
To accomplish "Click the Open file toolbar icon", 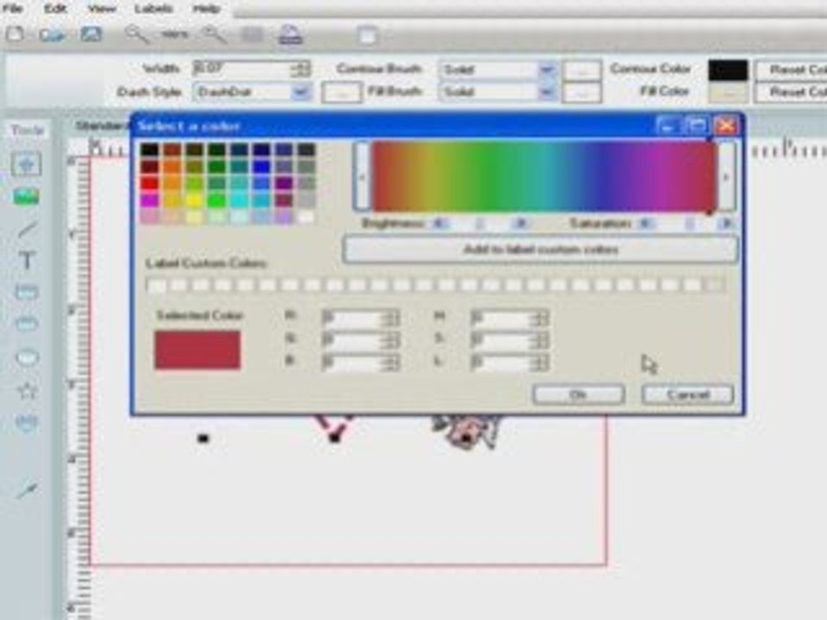I will coord(52,34).
